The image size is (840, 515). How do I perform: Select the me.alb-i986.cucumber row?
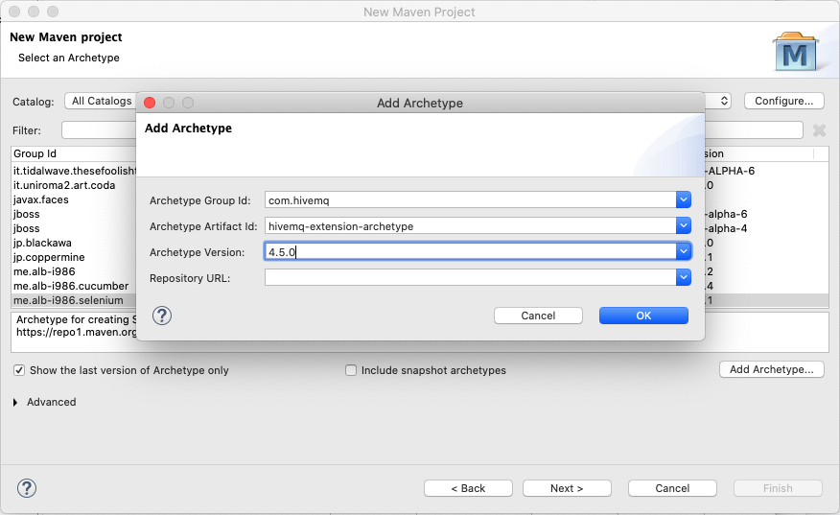tap(71, 286)
